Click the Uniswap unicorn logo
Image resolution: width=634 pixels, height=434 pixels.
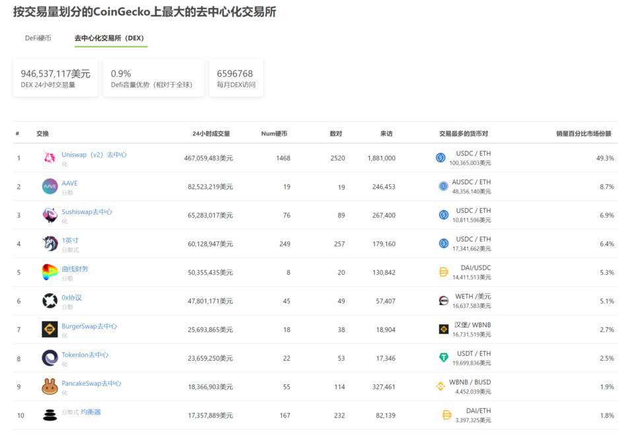(x=49, y=158)
